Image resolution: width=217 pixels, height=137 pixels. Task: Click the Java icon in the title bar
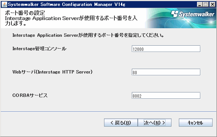(4, 4)
